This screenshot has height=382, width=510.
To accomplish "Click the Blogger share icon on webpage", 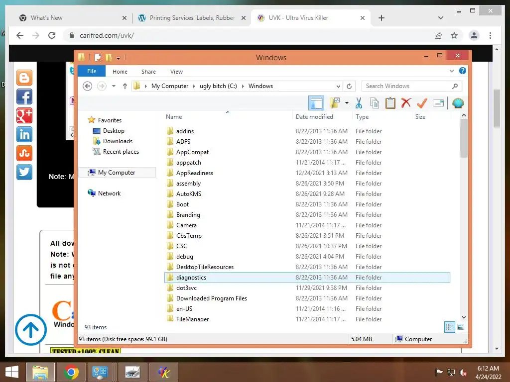I will point(24,78).
